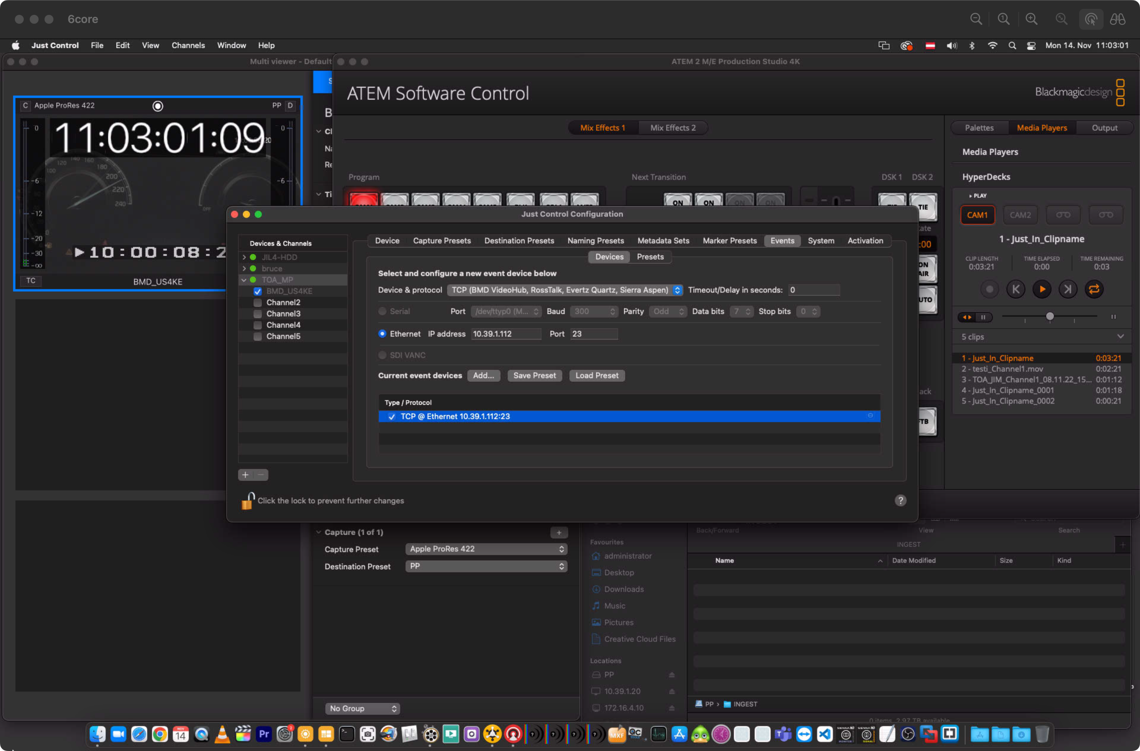Open Final Cut Pro from the Dock

[243, 734]
